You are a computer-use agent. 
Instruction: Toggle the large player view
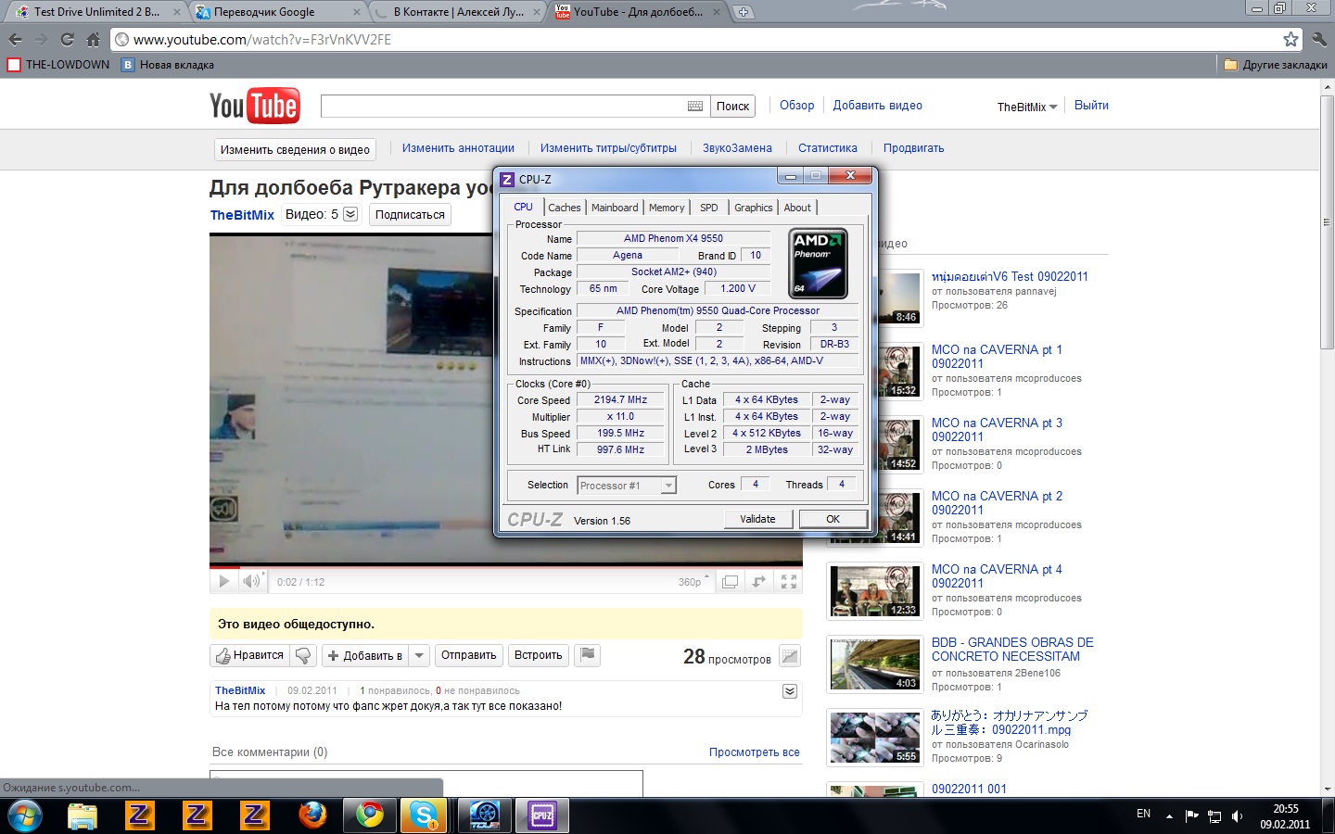pyautogui.click(x=731, y=582)
